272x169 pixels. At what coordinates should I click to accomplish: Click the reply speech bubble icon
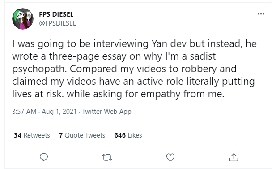pyautogui.click(x=44, y=157)
